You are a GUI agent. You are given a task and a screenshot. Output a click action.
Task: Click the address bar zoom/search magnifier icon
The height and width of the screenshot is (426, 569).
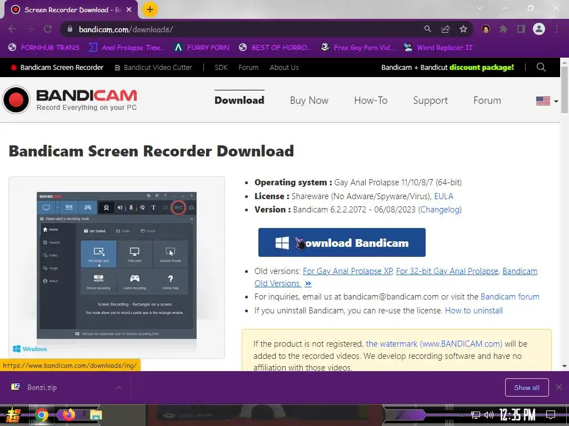click(x=427, y=29)
